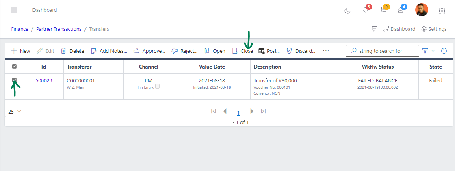Image resolution: width=455 pixels, height=171 pixels.
Task: Open comments speech bubble icon
Action: [375, 29]
